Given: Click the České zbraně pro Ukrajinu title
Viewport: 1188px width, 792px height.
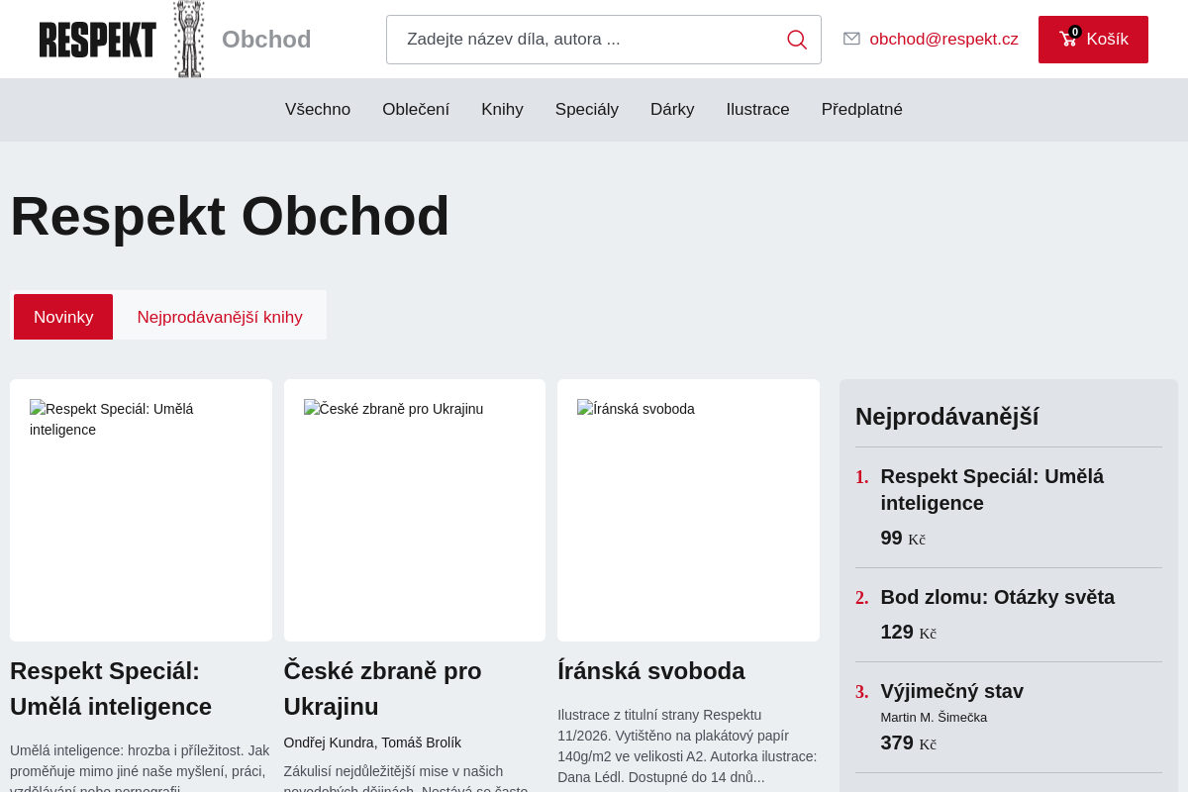Looking at the screenshot, I should pos(382,689).
